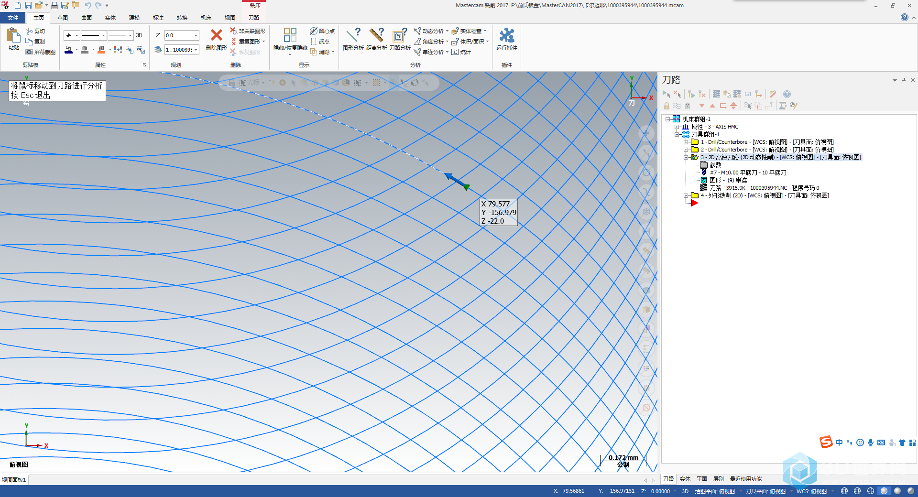Click Regenerate all dirty operations icon
Image resolution: width=918 pixels, height=497 pixels.
702,94
